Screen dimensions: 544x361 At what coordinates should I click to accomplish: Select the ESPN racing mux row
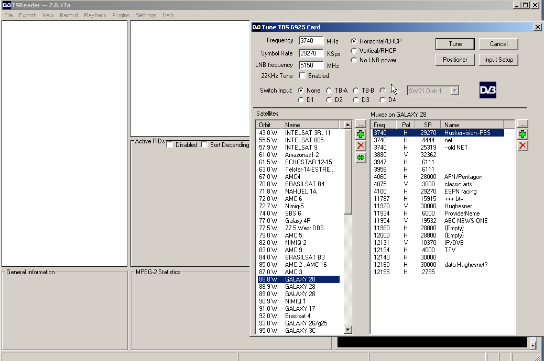click(x=438, y=191)
